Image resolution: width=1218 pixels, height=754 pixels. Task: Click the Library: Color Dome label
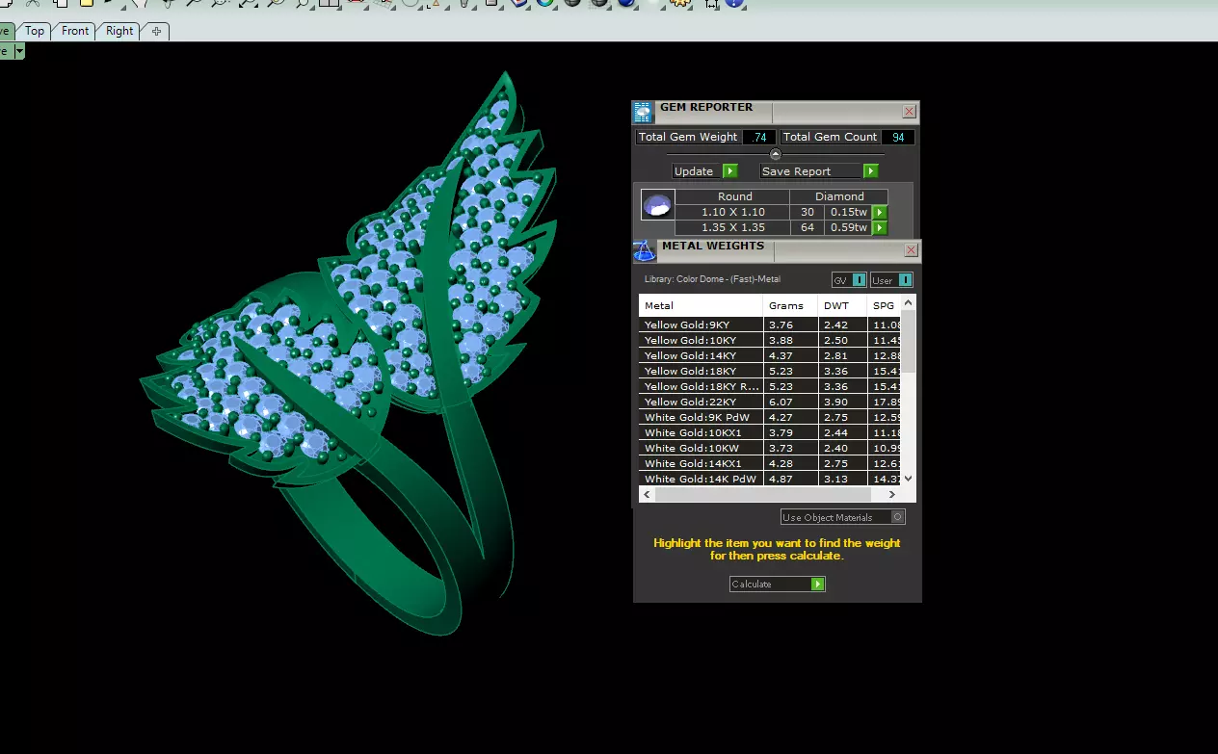[712, 280]
